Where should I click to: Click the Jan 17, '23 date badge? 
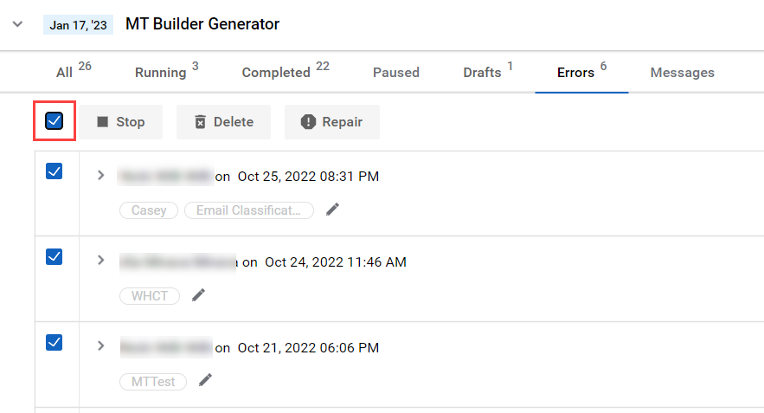[x=78, y=25]
